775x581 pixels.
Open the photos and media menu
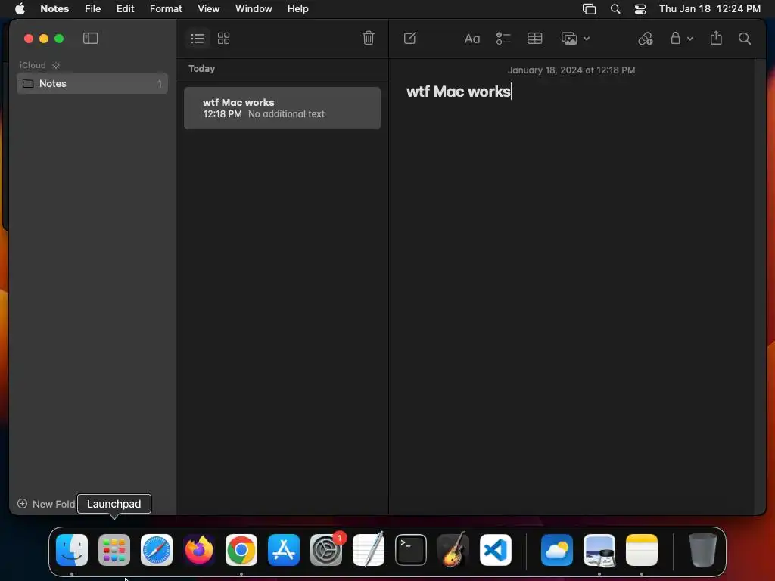coord(575,38)
